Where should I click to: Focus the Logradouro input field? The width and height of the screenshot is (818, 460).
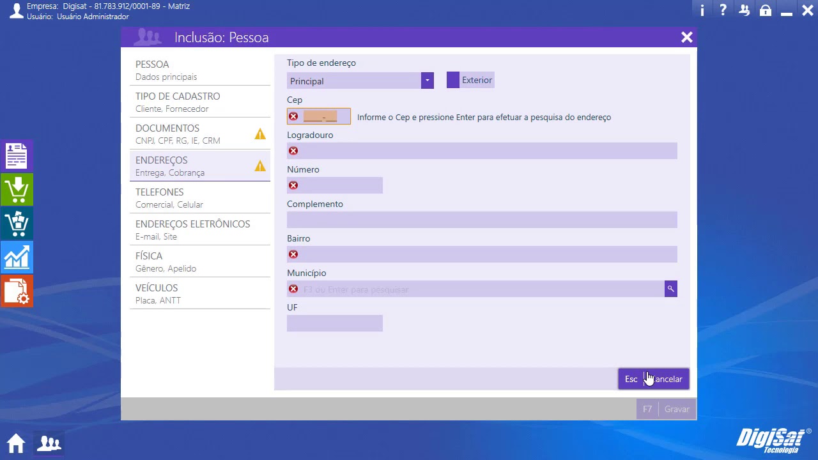coord(482,151)
